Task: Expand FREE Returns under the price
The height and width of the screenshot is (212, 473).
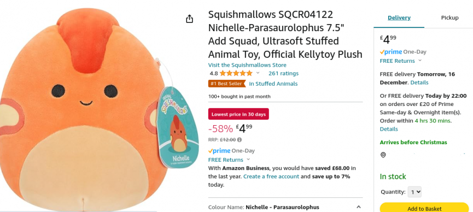Action: (229, 160)
